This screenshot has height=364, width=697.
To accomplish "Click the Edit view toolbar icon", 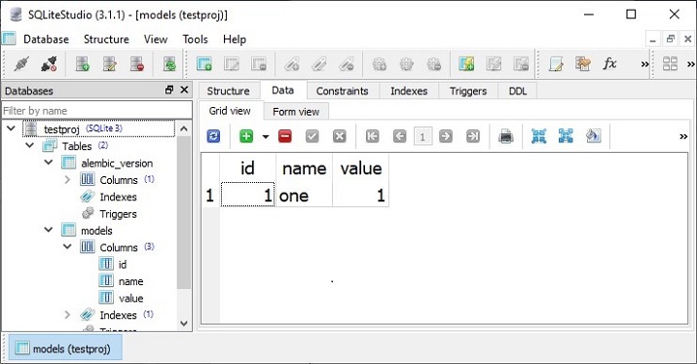I will (x=494, y=64).
